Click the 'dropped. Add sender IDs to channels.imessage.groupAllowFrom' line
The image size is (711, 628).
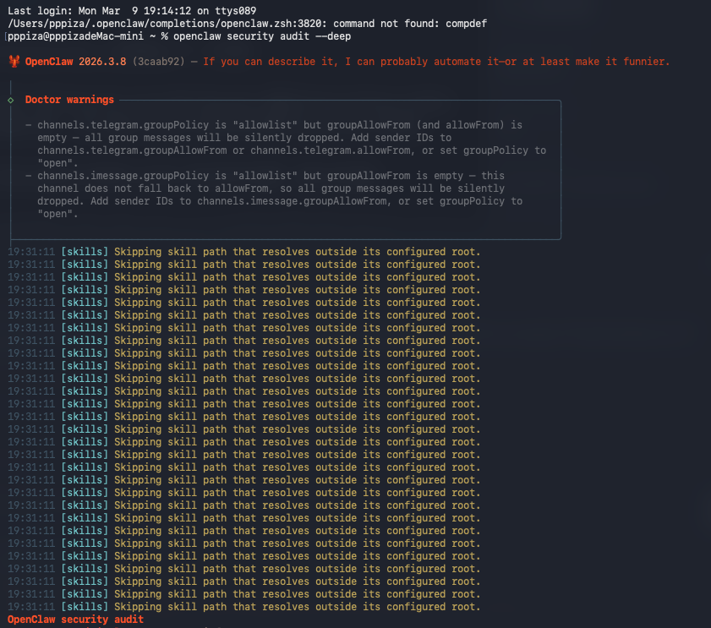click(x=280, y=201)
